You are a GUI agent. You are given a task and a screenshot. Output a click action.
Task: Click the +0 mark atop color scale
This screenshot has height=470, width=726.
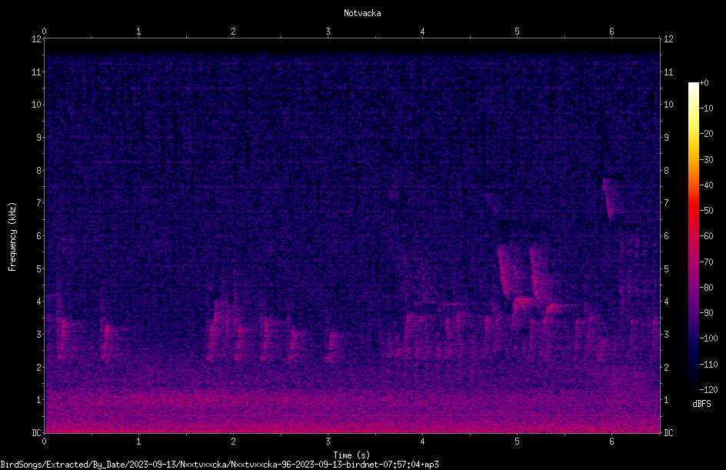tap(704, 83)
